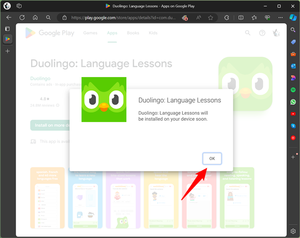The width and height of the screenshot is (300, 238).
Task: Open the Google Play account avatar
Action: (x=276, y=33)
